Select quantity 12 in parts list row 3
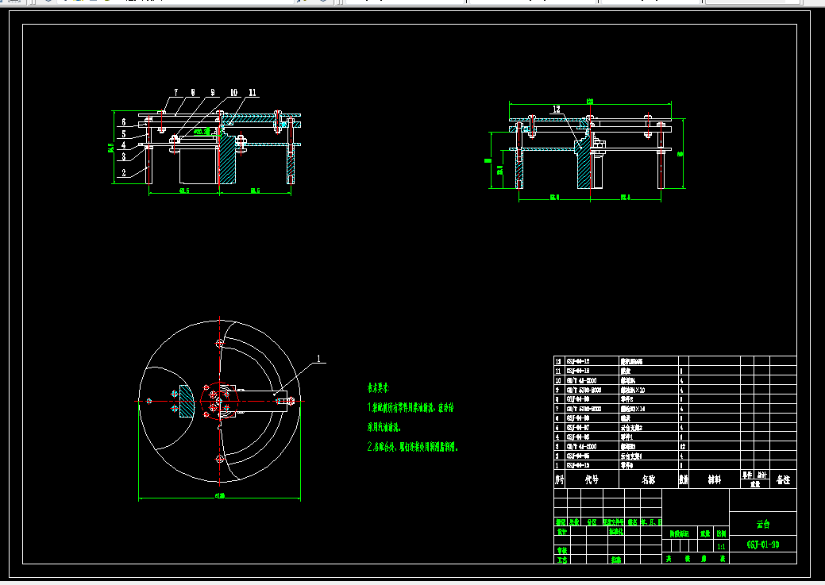The image size is (825, 585). pyautogui.click(x=682, y=446)
